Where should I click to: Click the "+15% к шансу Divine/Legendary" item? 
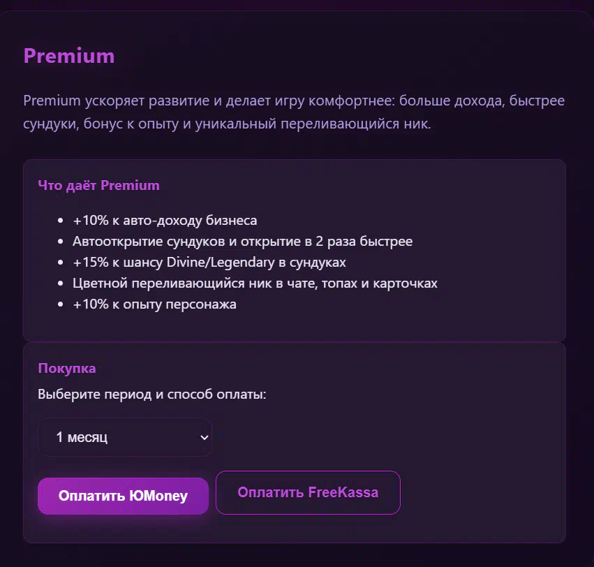click(209, 263)
